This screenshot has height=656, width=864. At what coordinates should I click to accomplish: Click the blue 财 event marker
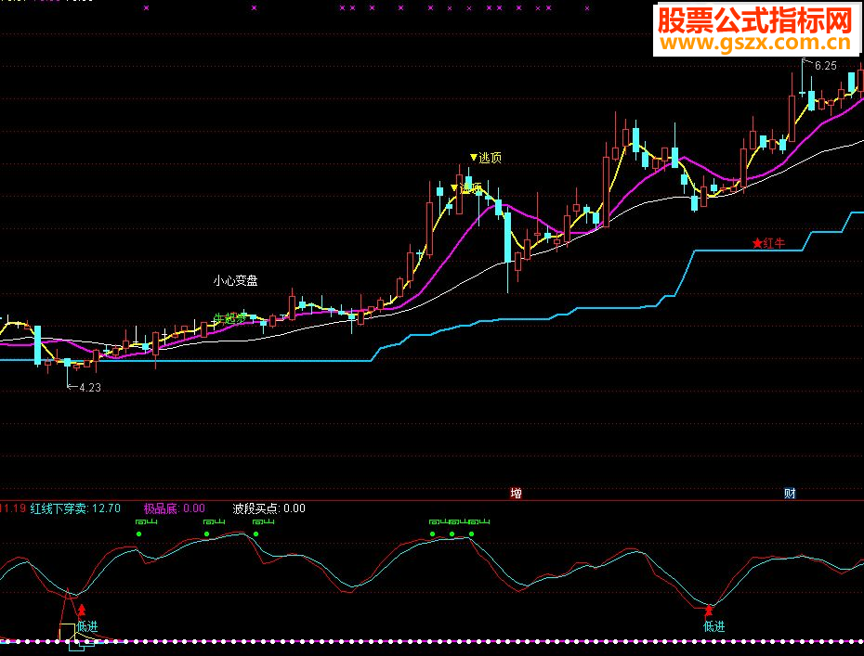point(791,493)
